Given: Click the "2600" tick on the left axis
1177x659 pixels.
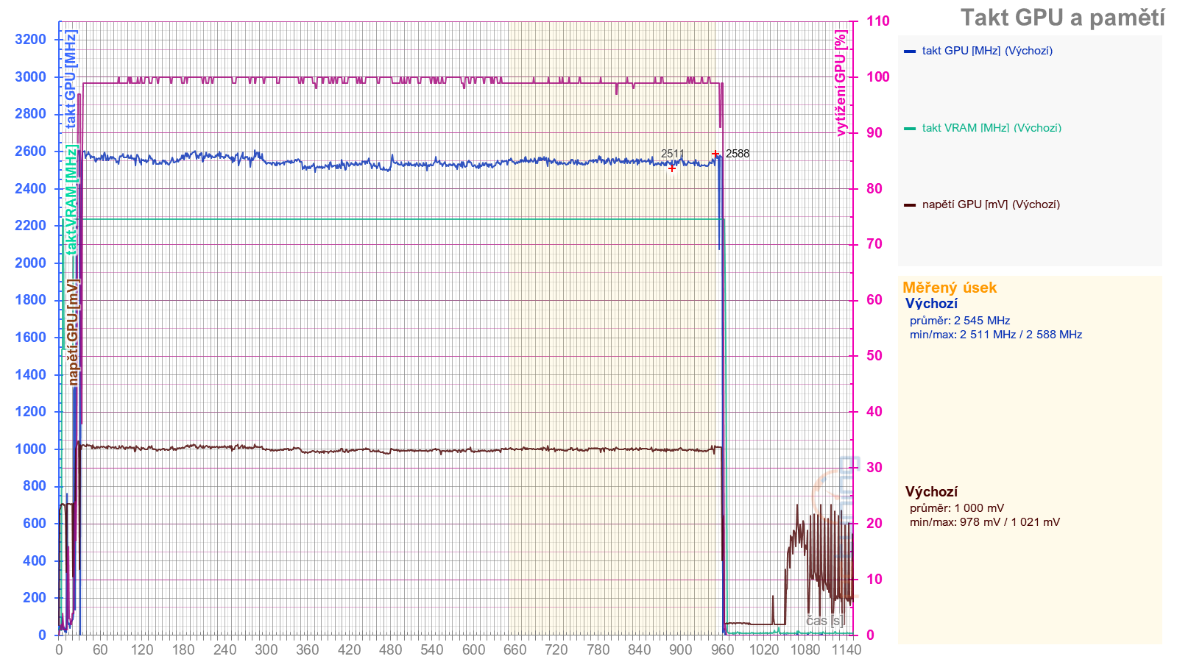Looking at the screenshot, I should (30, 152).
